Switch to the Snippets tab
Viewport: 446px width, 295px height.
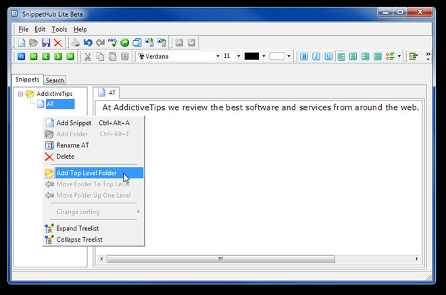pyautogui.click(x=27, y=79)
